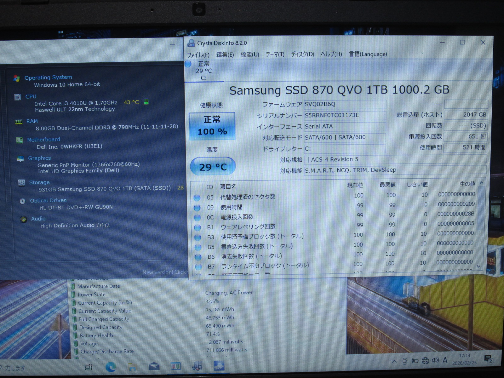Open Microsoft Edge from the taskbar
Image resolution: width=504 pixels, height=378 pixels.
[x=111, y=367]
